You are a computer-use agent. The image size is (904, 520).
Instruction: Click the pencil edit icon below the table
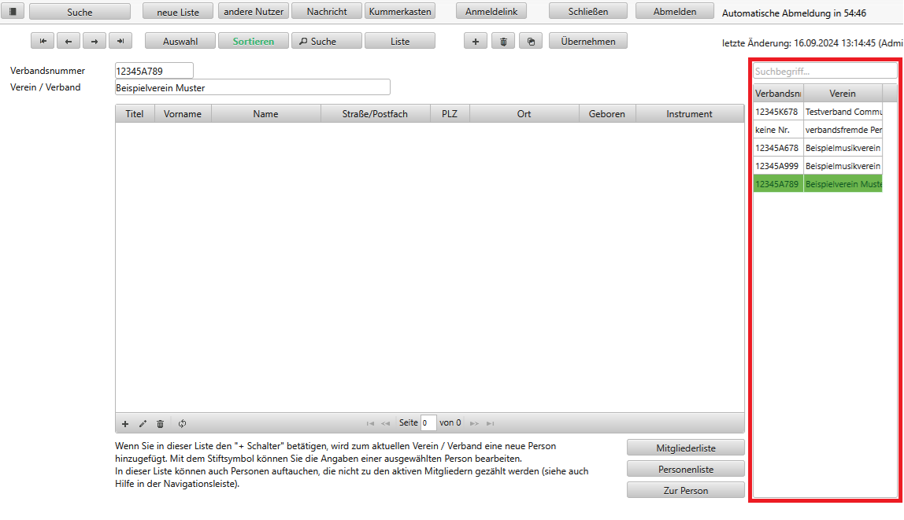(x=143, y=423)
